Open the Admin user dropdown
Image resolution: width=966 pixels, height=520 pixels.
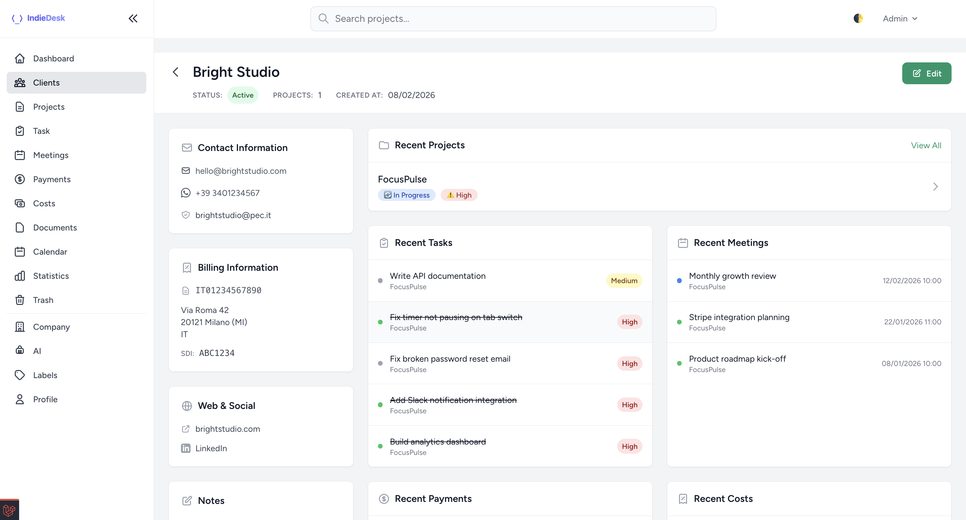pyautogui.click(x=900, y=18)
